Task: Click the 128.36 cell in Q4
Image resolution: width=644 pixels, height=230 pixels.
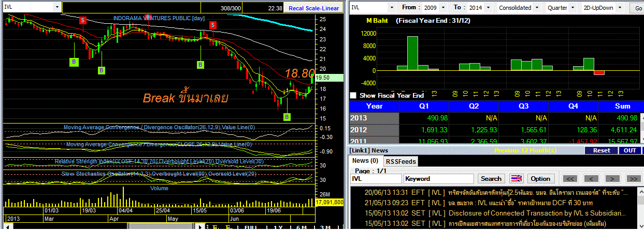Action: click(x=574, y=130)
